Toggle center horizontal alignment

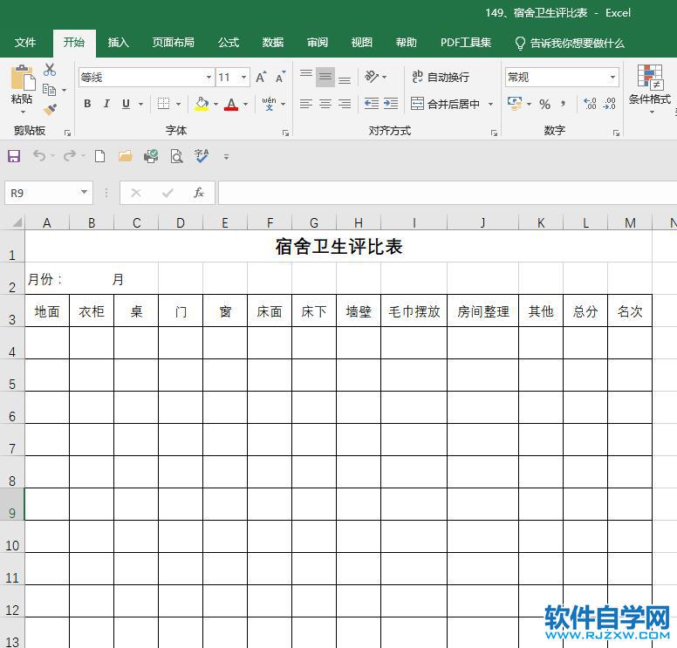click(325, 104)
